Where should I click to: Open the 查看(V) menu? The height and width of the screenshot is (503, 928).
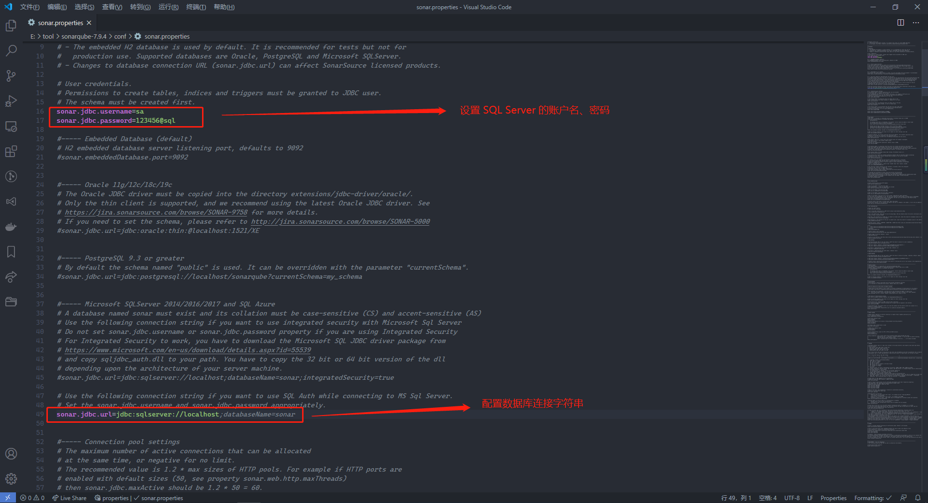click(112, 7)
